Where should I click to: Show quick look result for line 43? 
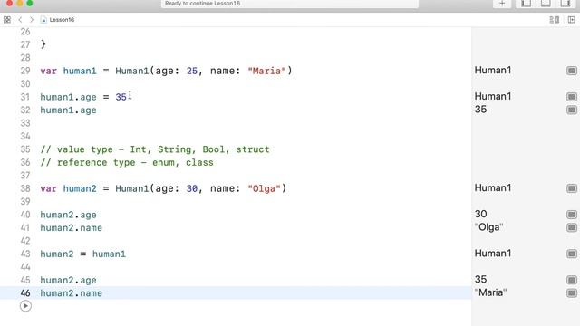click(572, 254)
